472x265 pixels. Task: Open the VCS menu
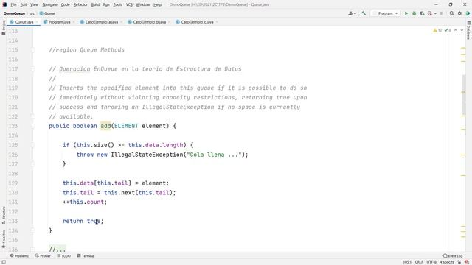pos(129,4)
